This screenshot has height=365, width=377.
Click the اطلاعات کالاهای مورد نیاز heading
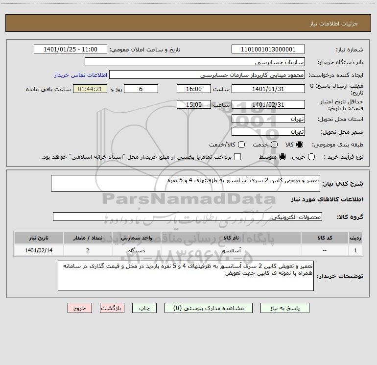click(327, 199)
